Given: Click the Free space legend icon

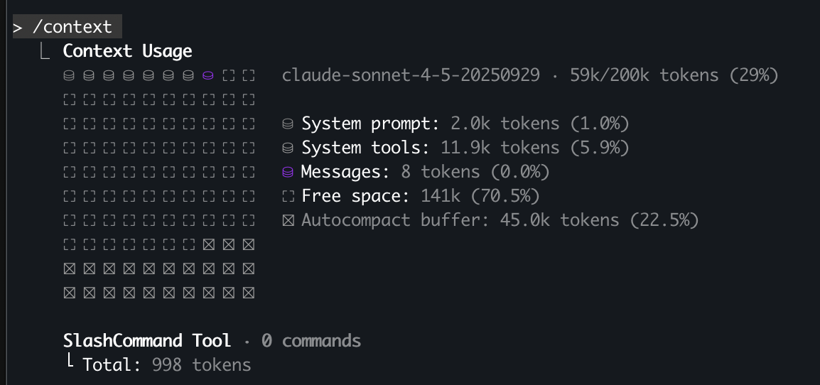Looking at the screenshot, I should (288, 196).
